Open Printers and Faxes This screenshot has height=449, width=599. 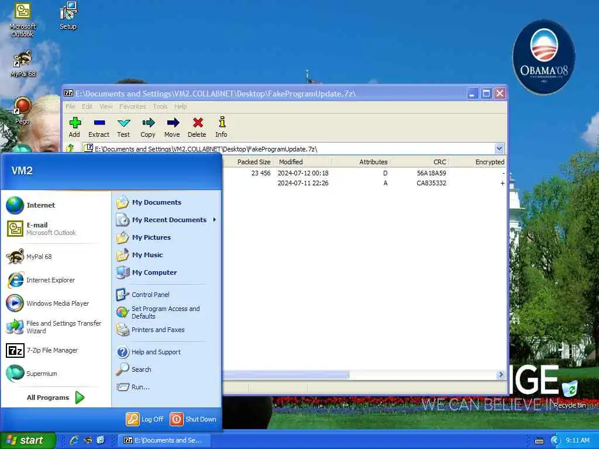coord(166,330)
